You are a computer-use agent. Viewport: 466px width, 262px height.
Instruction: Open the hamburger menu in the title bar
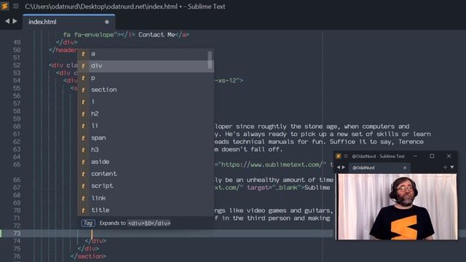click(x=16, y=6)
